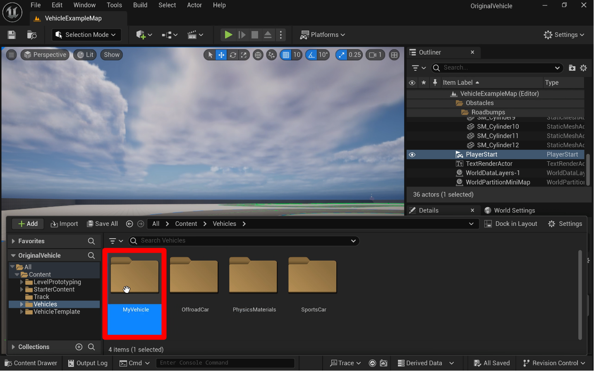This screenshot has height=371, width=594.
Task: Open Outliner filter options
Action: click(x=419, y=68)
